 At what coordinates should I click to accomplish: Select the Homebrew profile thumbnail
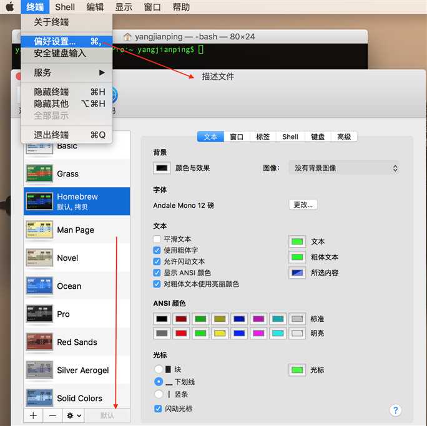[39, 201]
